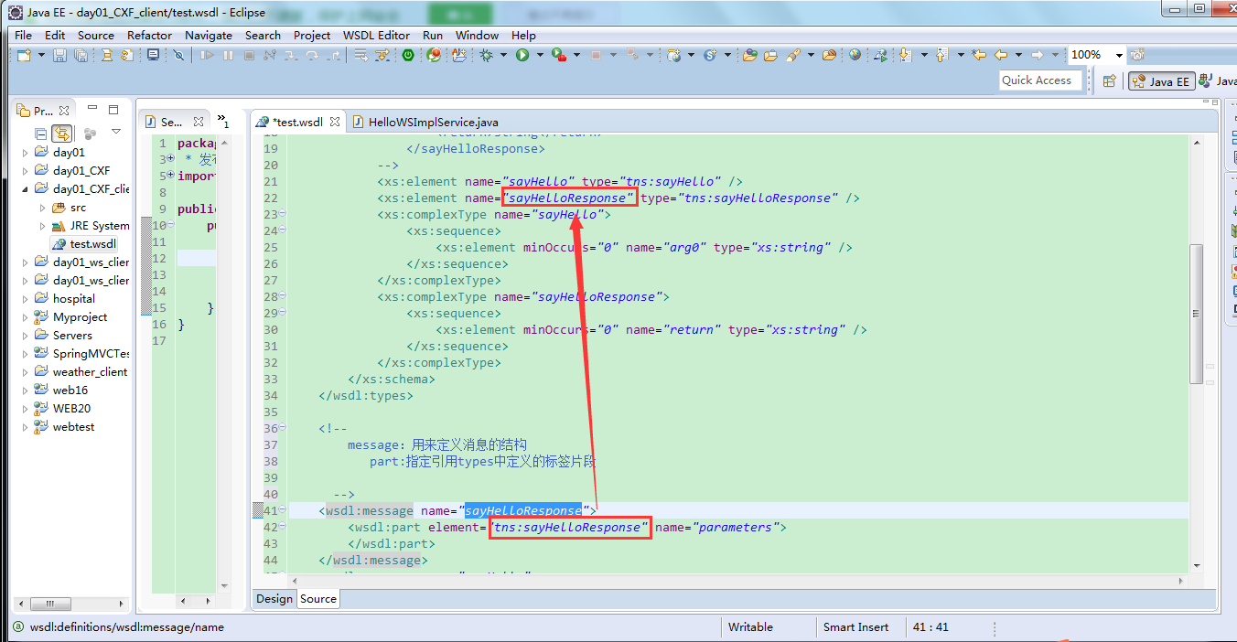Open the Navigate menu
This screenshot has height=642, width=1237.
[x=209, y=35]
